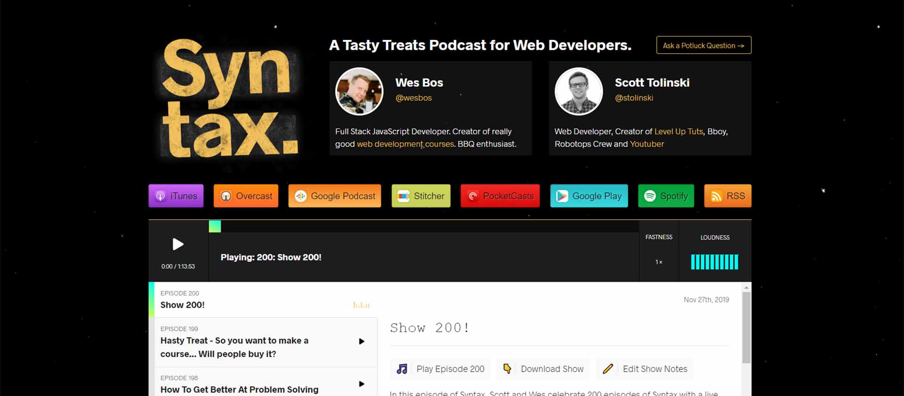Change the 1× fastness speed

(x=659, y=262)
